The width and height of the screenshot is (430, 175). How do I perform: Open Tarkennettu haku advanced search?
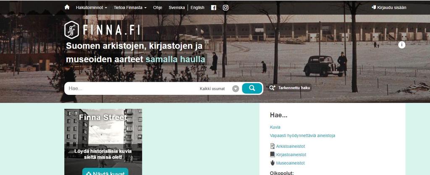pos(290,88)
